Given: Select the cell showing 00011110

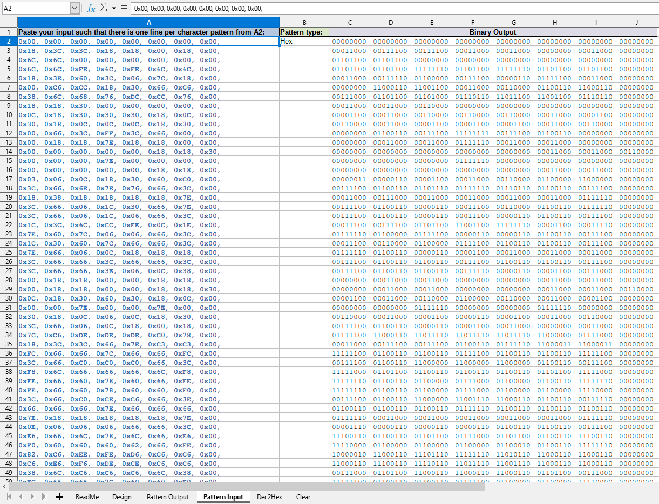Looking at the screenshot, I should [x=596, y=224].
